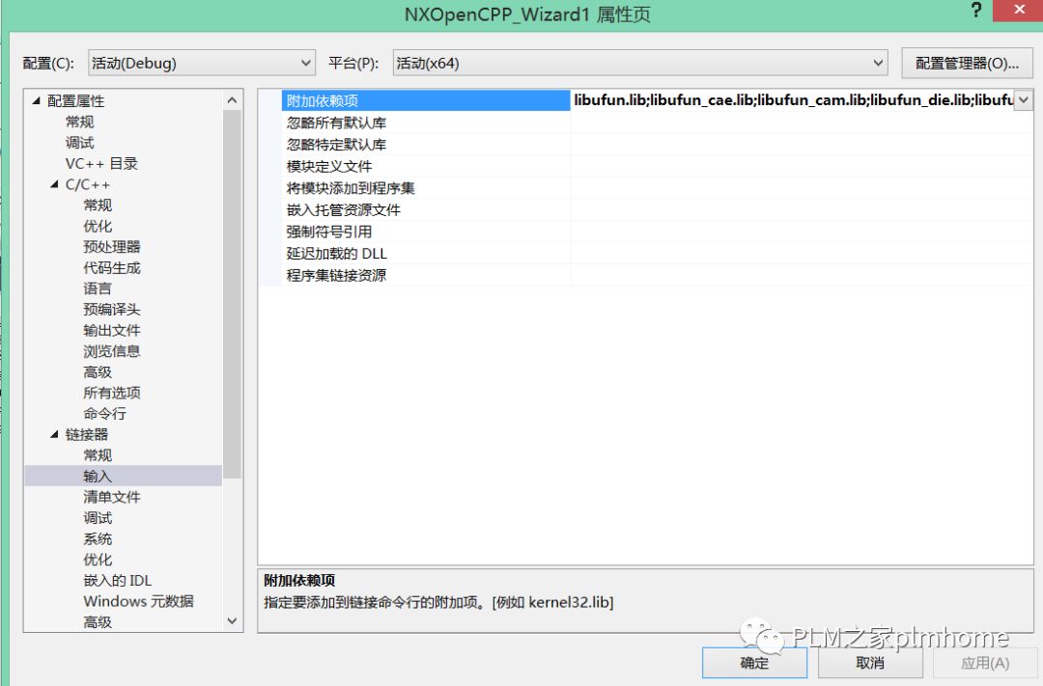
Task: Open dropdown arrow of 附加依赖项 value
Action: [1023, 100]
